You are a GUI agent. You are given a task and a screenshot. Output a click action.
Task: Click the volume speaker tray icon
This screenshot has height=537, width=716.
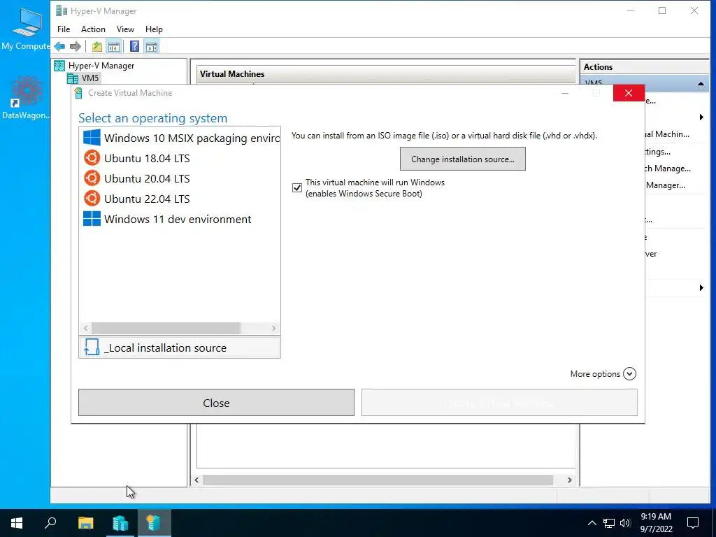[x=625, y=523]
